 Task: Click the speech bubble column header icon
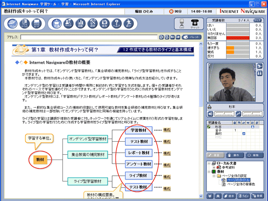coord(248,123)
